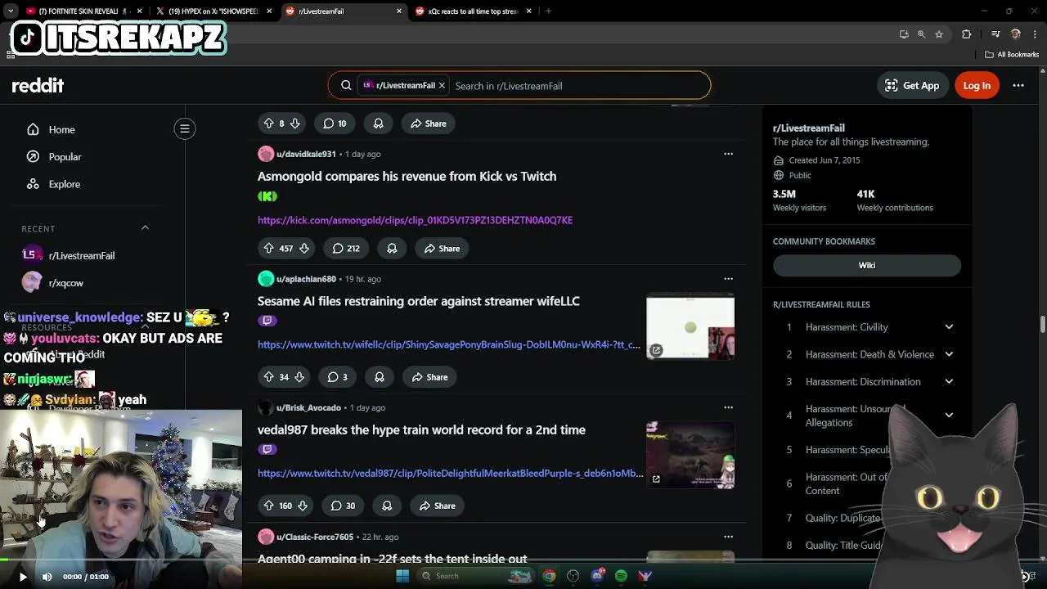
Task: Open All Bookmarks folder
Action: click(x=1012, y=55)
